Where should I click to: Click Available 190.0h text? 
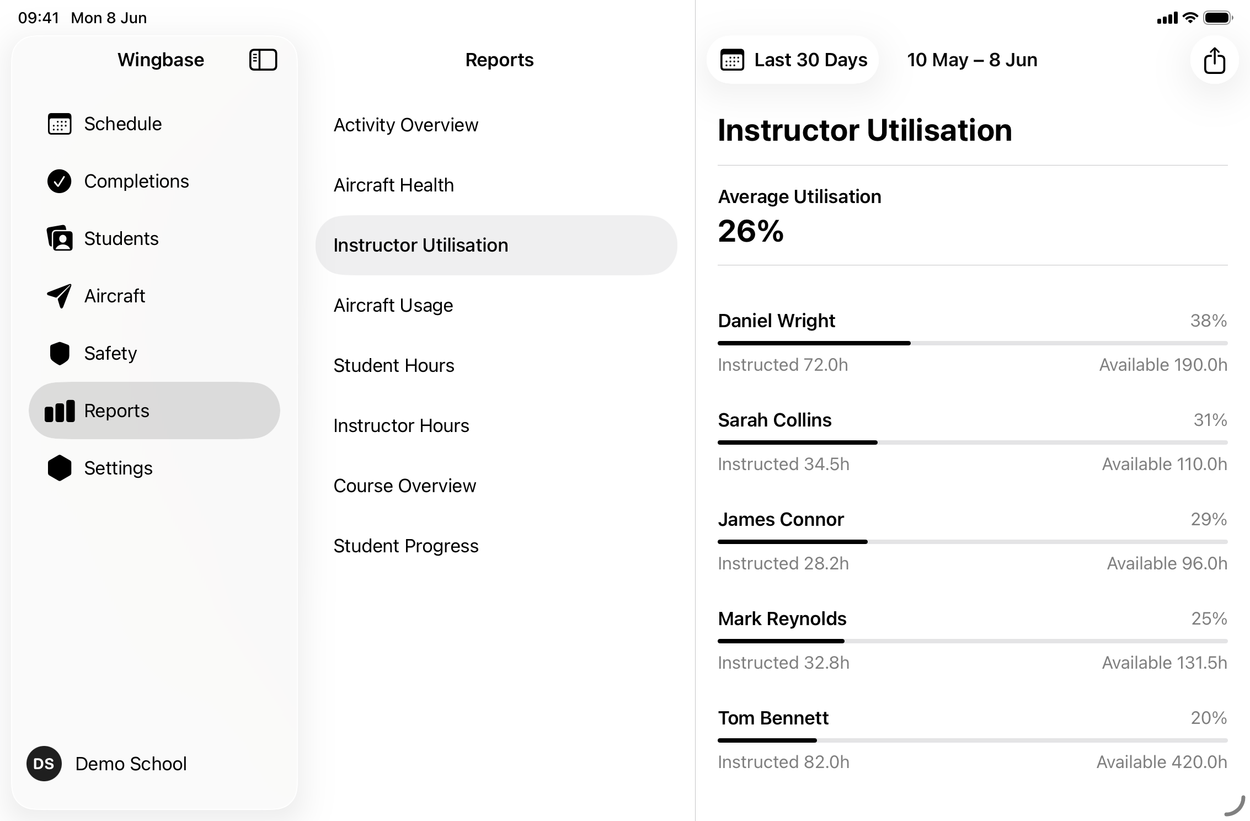1163,365
